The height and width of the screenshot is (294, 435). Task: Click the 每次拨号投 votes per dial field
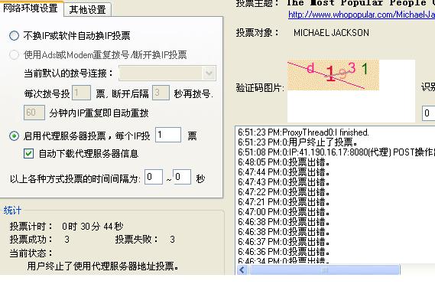click(x=81, y=93)
